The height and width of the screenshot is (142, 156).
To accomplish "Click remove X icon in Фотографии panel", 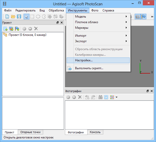I will [x=80, y=97].
